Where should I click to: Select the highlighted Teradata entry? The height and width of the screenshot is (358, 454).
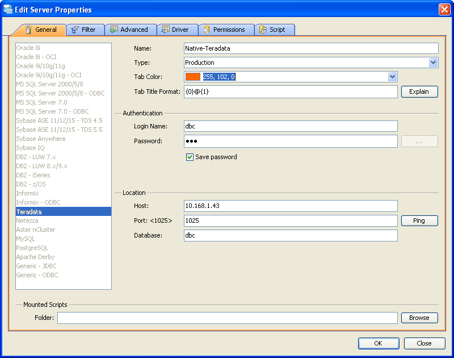[64, 211]
